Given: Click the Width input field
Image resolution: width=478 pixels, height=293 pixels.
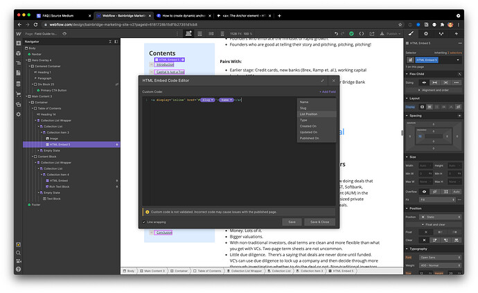Looking at the screenshot, I should [x=425, y=166].
